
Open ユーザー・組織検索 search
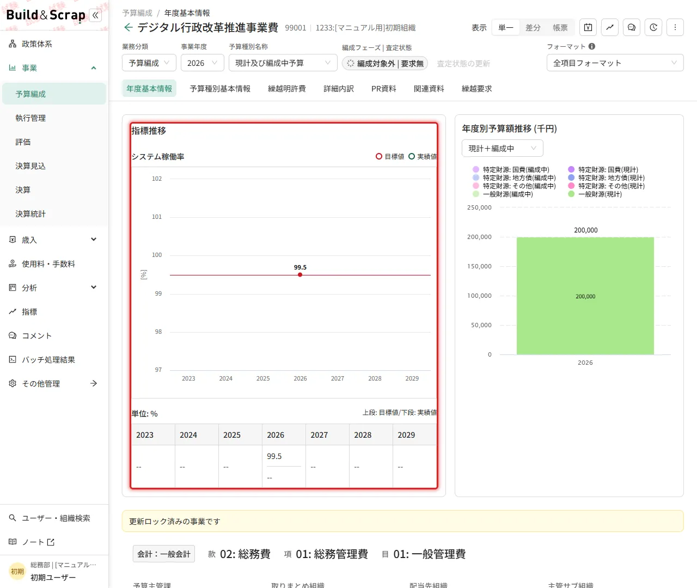coord(54,518)
